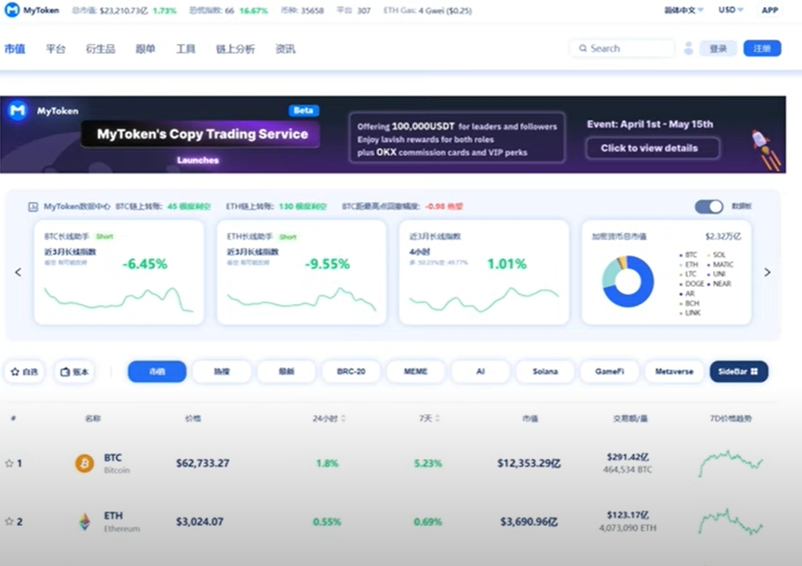802x566 pixels.
Task: Click the BTC name label in row 1
Action: (x=113, y=458)
